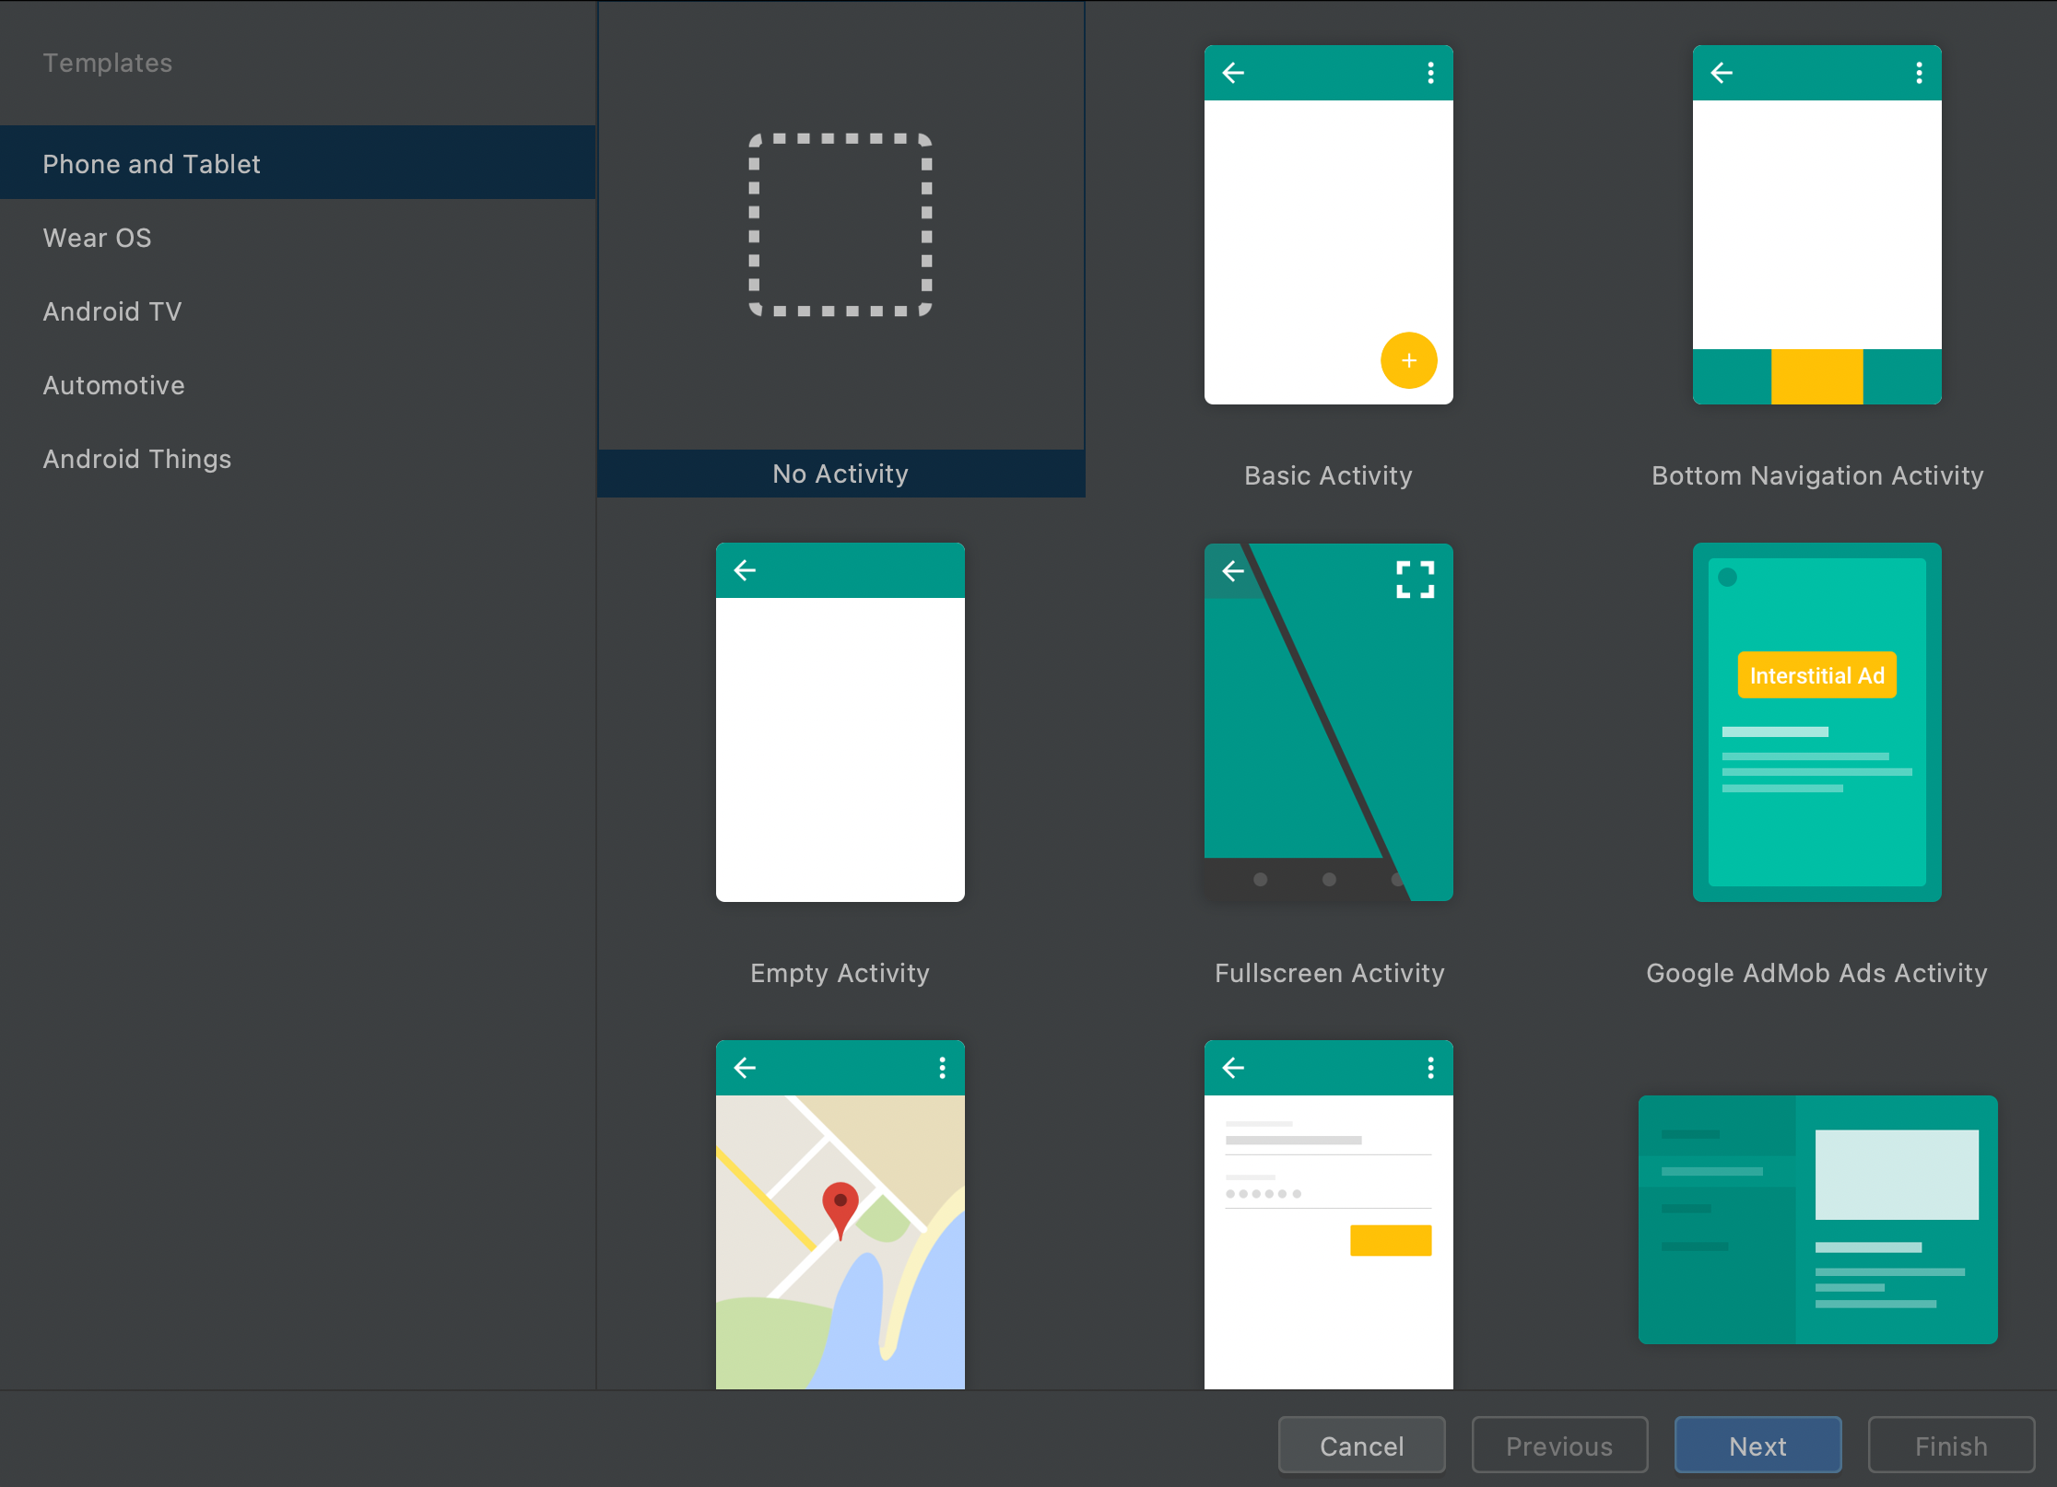Select the Empty Activity template preview

840,722
